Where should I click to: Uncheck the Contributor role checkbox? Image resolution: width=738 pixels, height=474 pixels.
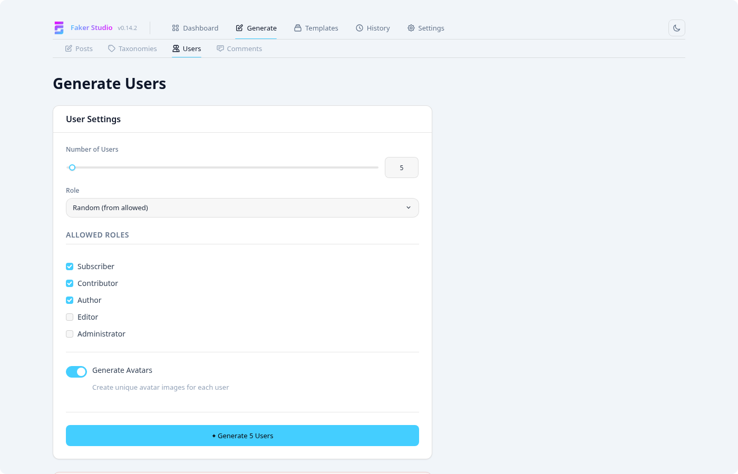70,283
